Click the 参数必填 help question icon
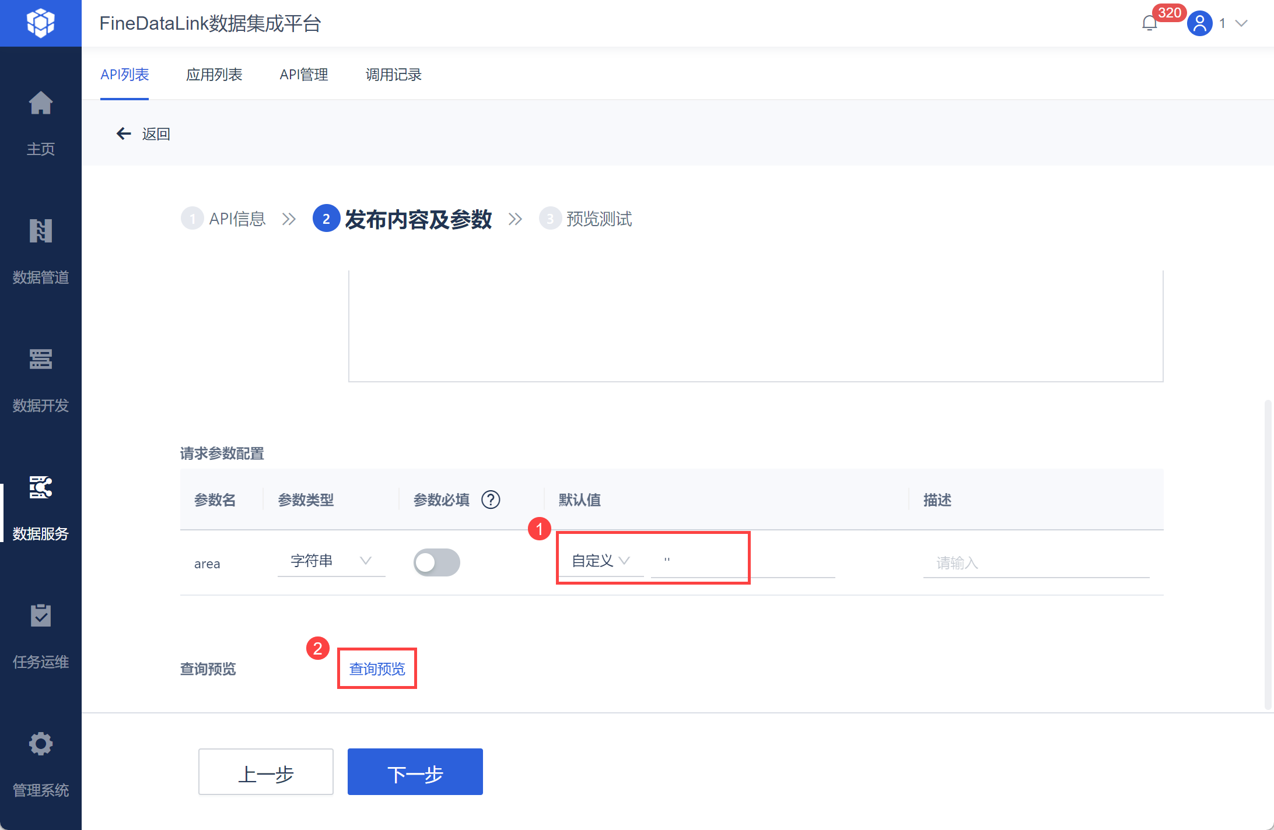The image size is (1274, 830). pyautogui.click(x=491, y=500)
